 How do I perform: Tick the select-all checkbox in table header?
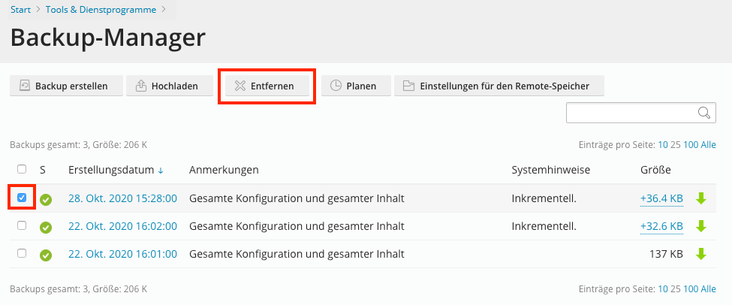pyautogui.click(x=22, y=169)
